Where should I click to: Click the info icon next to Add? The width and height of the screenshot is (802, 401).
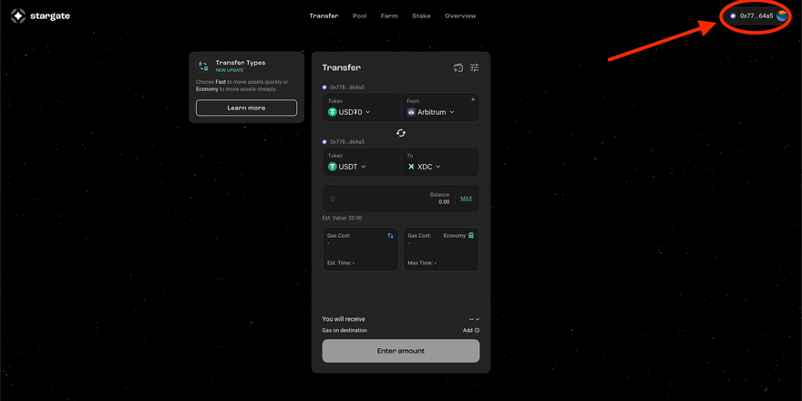coord(478,331)
